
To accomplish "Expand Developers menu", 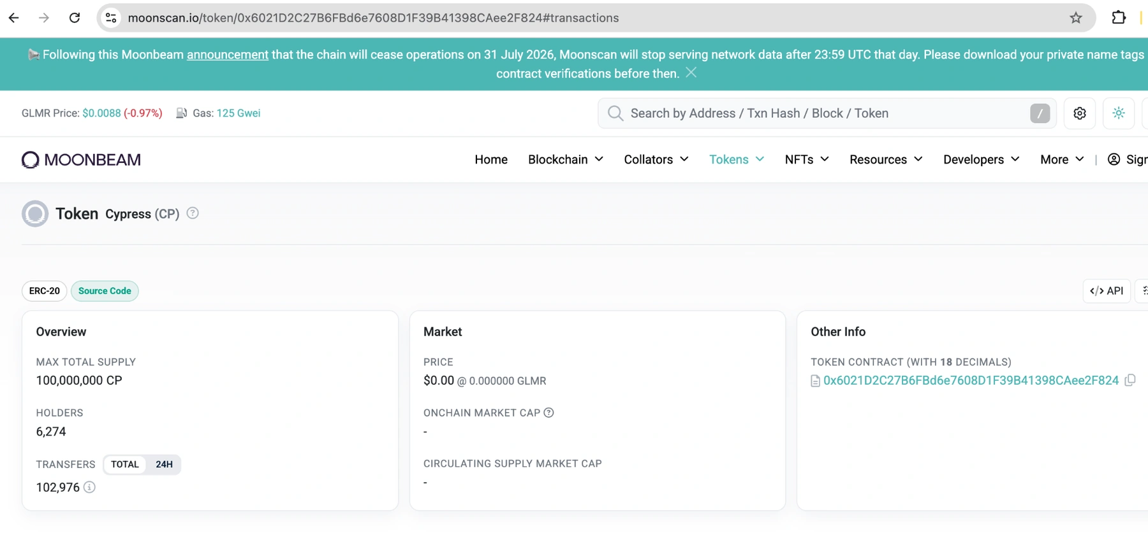I will click(981, 160).
